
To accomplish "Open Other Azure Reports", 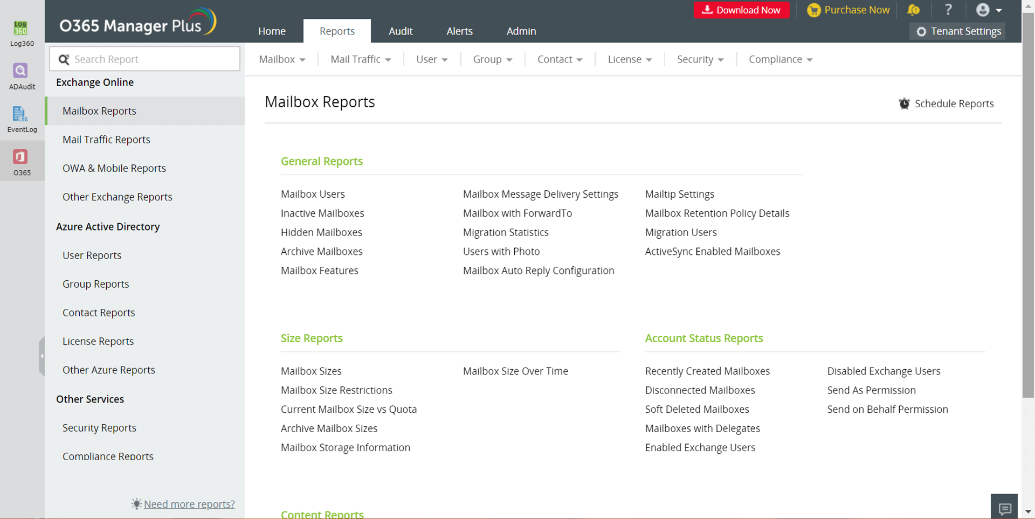I will tap(109, 370).
